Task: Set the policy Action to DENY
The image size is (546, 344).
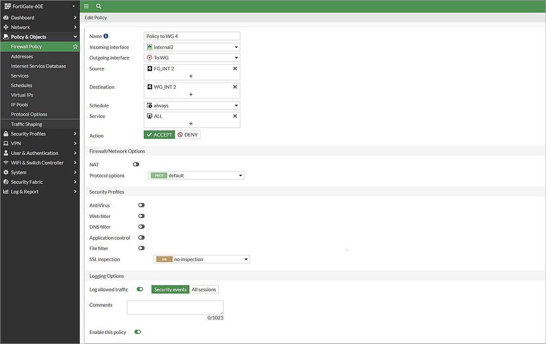Action: [x=188, y=134]
